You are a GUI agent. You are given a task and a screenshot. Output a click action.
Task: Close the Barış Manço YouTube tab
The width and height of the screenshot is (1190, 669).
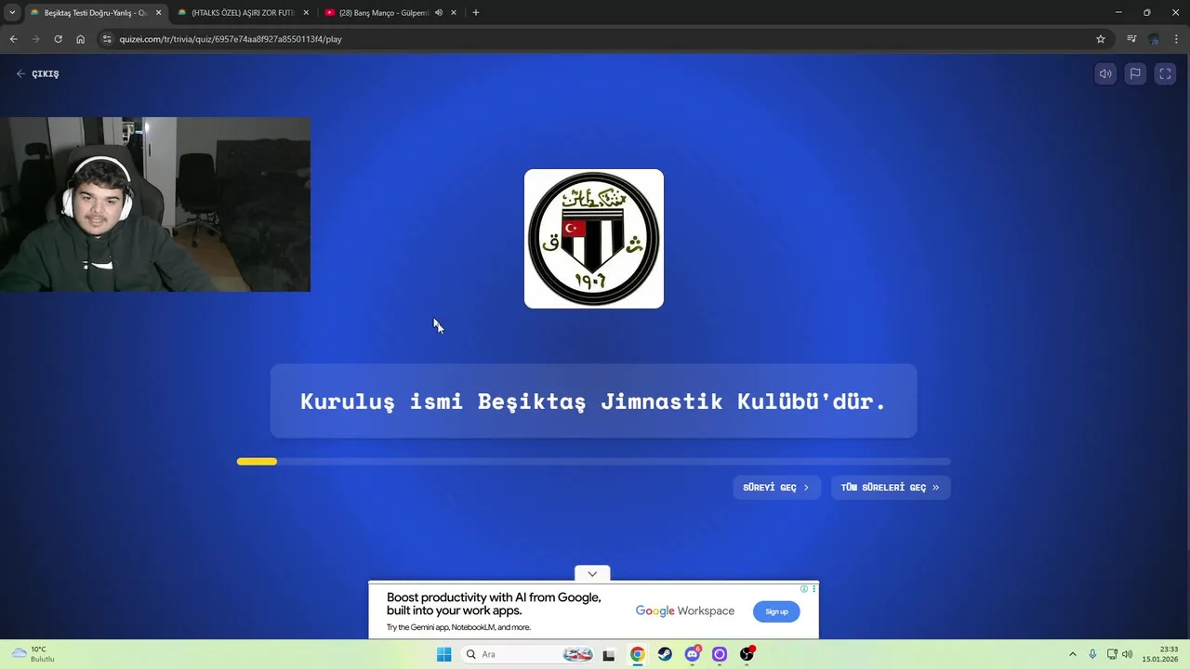tap(454, 13)
